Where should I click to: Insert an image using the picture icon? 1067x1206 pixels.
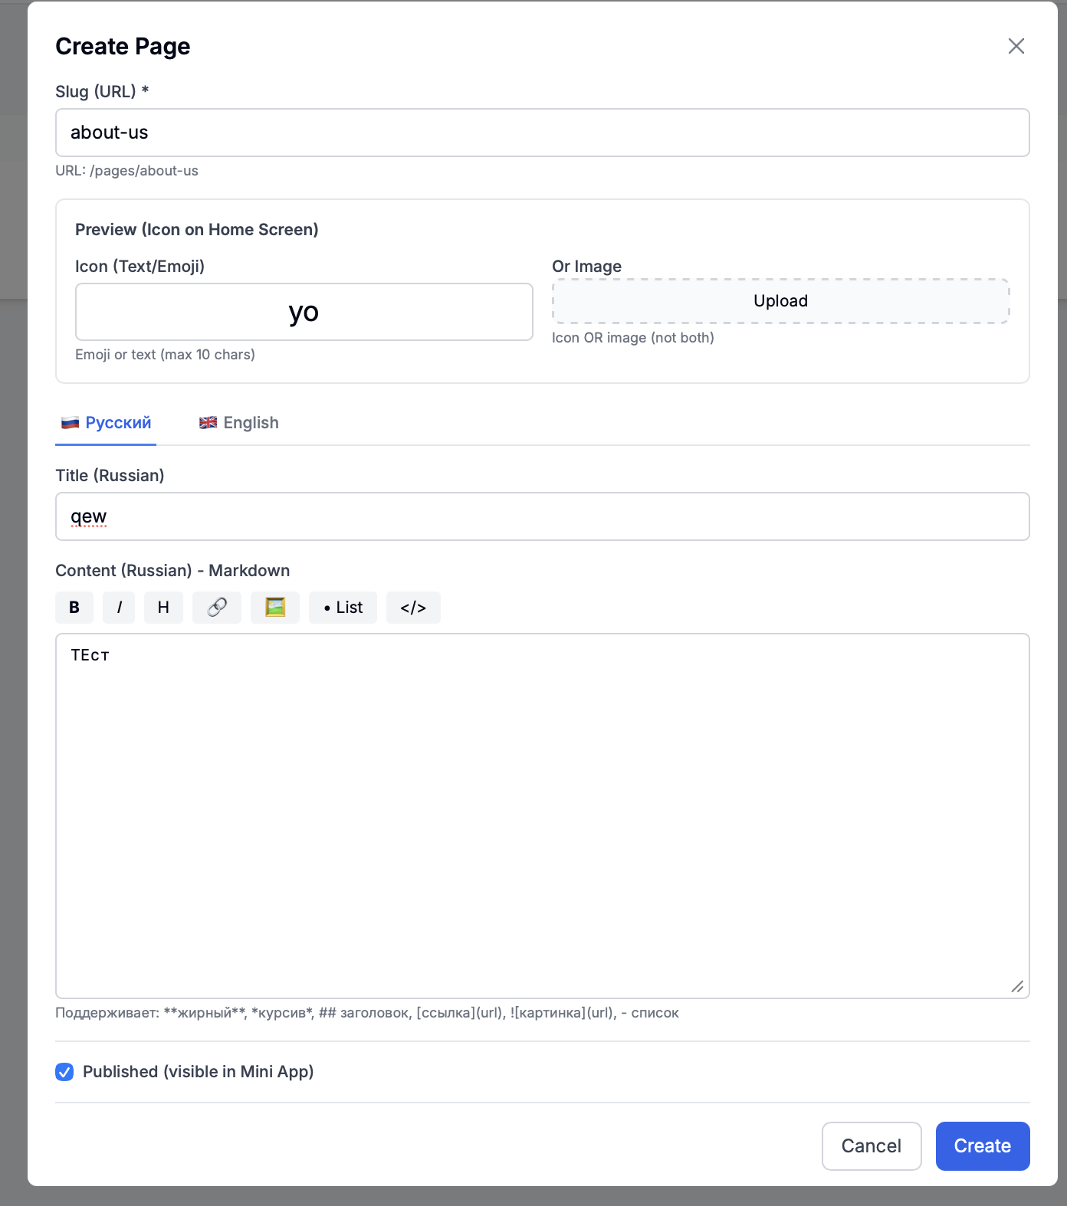coord(275,608)
